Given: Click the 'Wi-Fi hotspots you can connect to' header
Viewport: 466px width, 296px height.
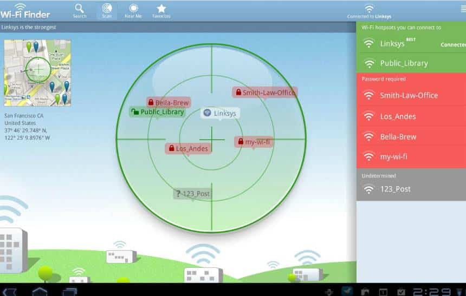Looking at the screenshot, I should 401,28.
